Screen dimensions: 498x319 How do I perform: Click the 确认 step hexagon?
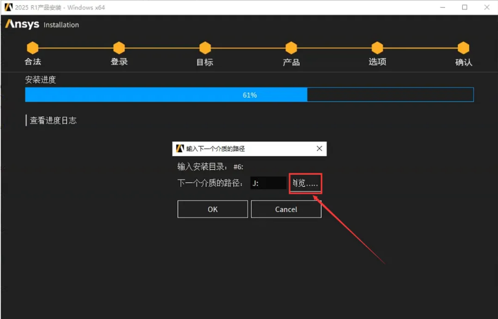(463, 48)
